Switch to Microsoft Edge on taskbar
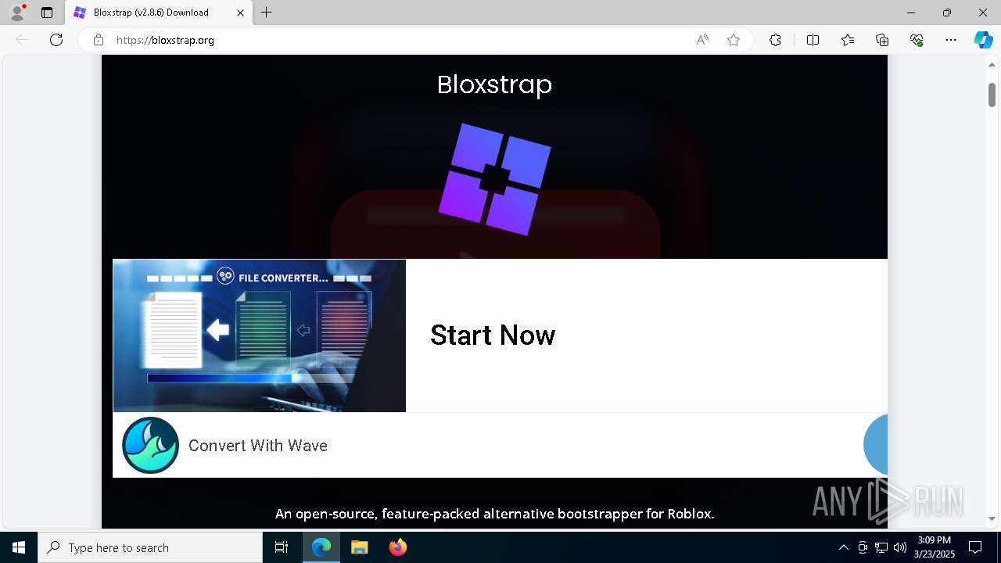 (x=321, y=547)
